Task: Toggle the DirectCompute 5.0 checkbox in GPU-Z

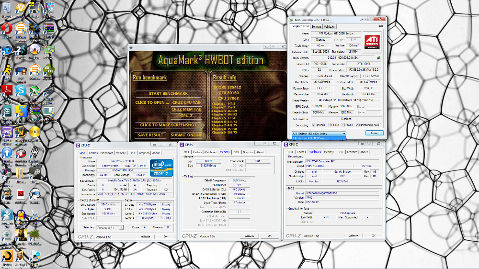Action: (x=356, y=125)
